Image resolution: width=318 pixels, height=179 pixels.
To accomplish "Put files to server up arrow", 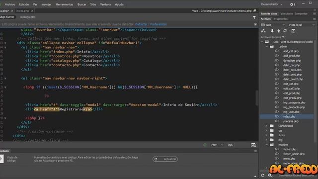I will (279, 31).
